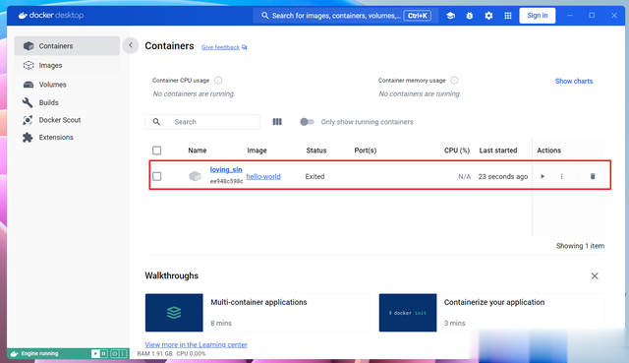Click the RAM 1.91 GB status text
Image resolution: width=629 pixels, height=363 pixels.
pyautogui.click(x=154, y=354)
